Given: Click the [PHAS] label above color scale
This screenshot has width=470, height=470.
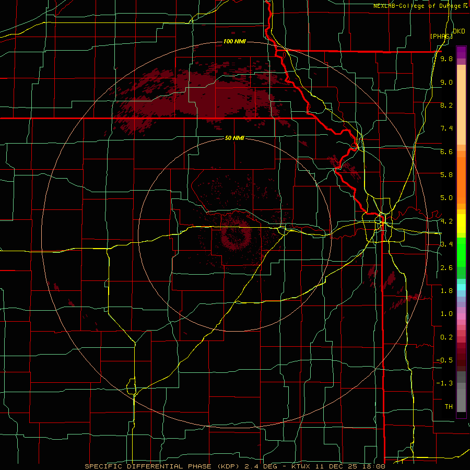Looking at the screenshot, I should point(441,36).
